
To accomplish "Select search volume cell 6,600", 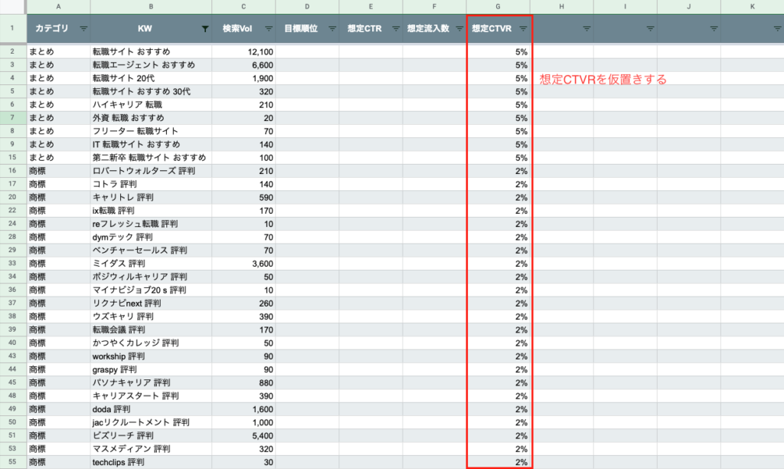I will point(243,65).
